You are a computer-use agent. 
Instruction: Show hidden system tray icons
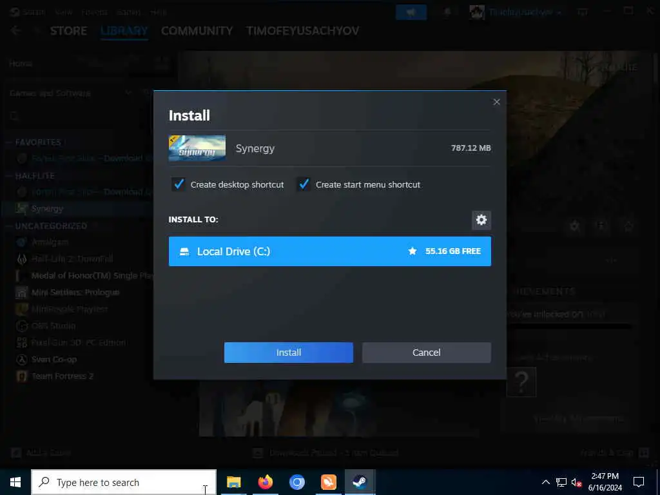pyautogui.click(x=545, y=482)
